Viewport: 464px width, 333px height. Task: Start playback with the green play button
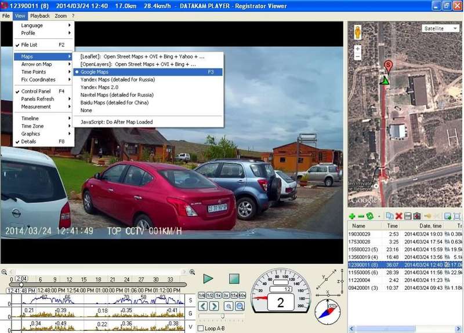click(x=208, y=279)
